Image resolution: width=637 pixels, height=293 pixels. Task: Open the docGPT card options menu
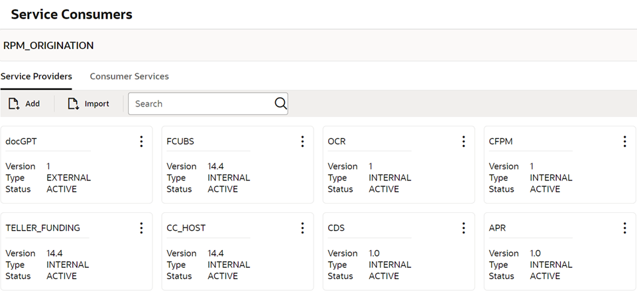pyautogui.click(x=141, y=142)
